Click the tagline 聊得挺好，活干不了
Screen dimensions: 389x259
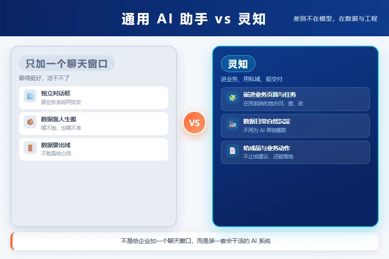click(44, 78)
